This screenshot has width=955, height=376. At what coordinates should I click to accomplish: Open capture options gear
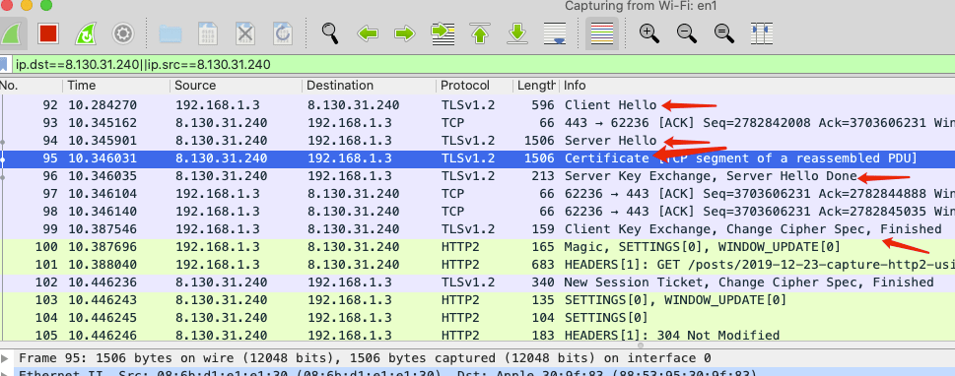click(x=123, y=32)
